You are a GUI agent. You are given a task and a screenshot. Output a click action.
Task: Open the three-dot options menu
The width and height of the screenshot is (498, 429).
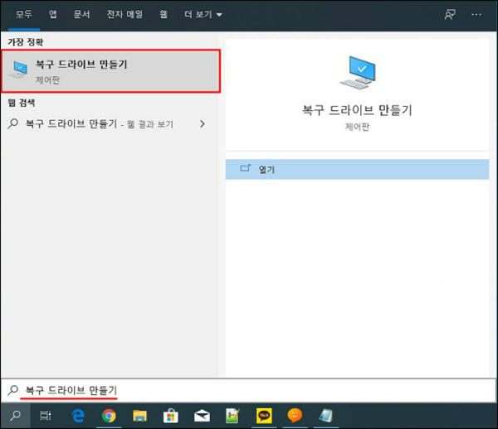(x=476, y=14)
